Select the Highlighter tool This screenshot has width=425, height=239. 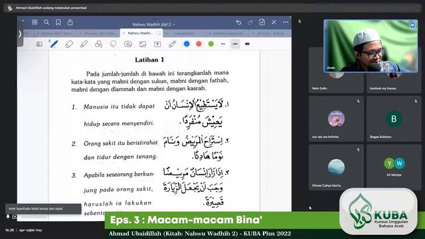click(84, 44)
